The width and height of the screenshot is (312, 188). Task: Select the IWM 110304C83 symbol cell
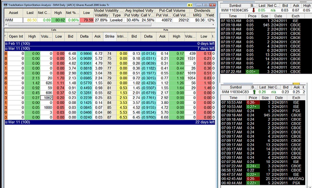coord(235,92)
